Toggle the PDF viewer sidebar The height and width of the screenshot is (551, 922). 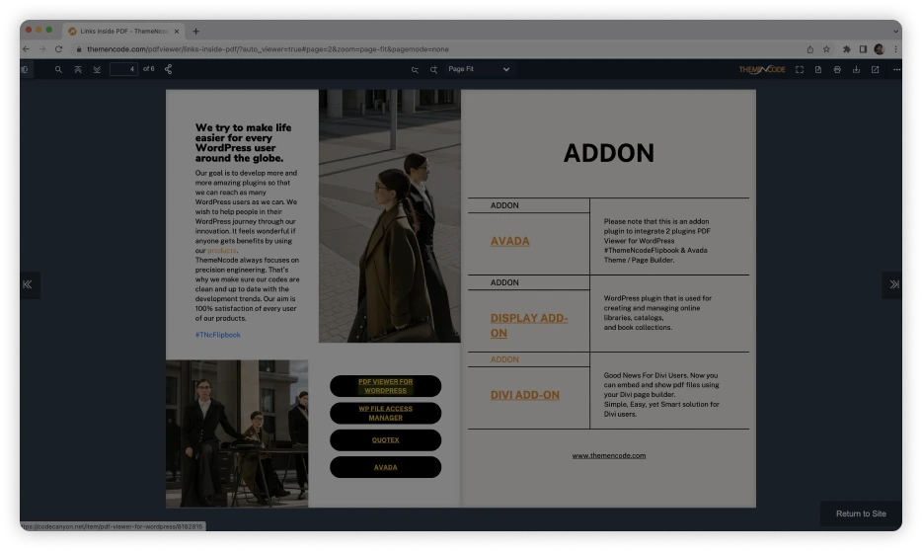pyautogui.click(x=25, y=69)
